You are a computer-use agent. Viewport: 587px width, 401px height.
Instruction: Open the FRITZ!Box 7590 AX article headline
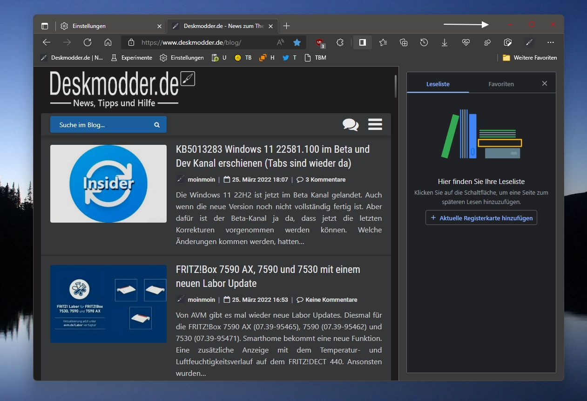click(268, 276)
